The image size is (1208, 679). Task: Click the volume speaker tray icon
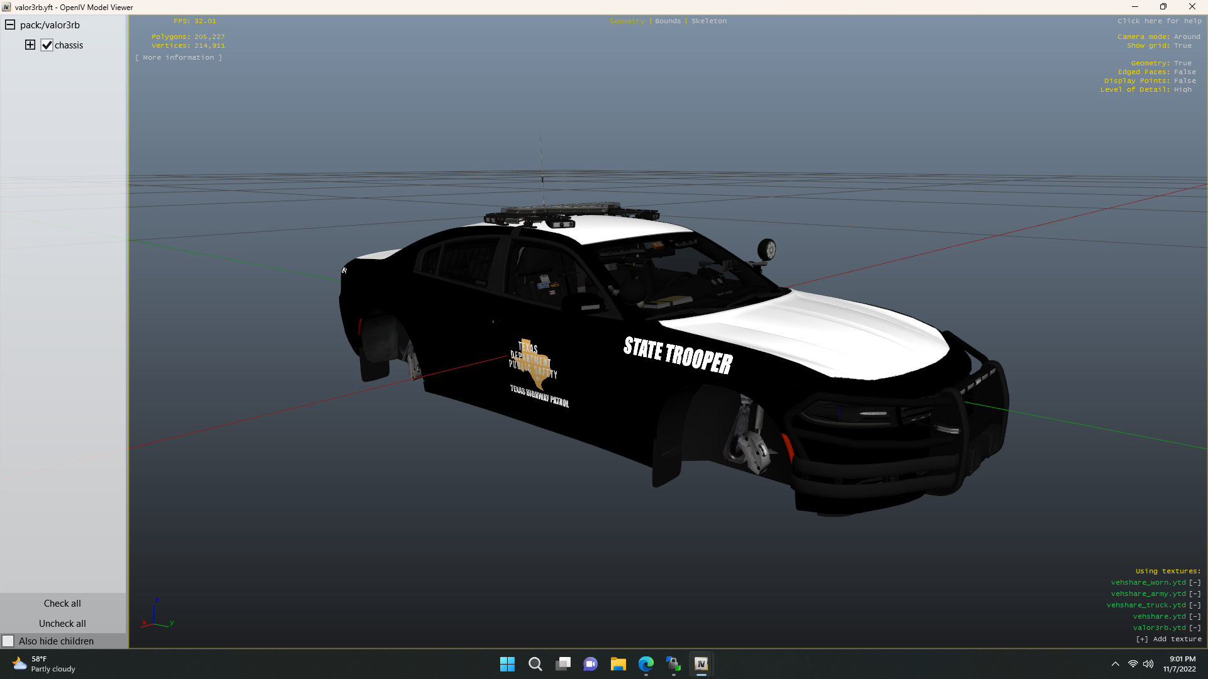pos(1148,664)
